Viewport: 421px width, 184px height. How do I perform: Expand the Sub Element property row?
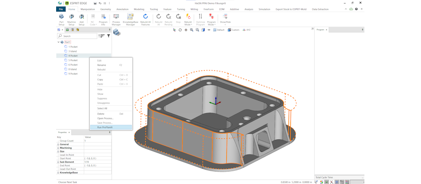coord(58,162)
